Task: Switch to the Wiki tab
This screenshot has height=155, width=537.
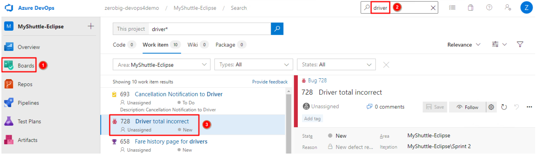Action: pyautogui.click(x=198, y=45)
